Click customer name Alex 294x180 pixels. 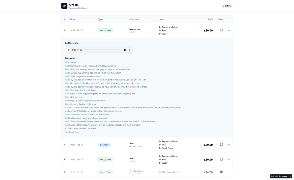pos(131,144)
